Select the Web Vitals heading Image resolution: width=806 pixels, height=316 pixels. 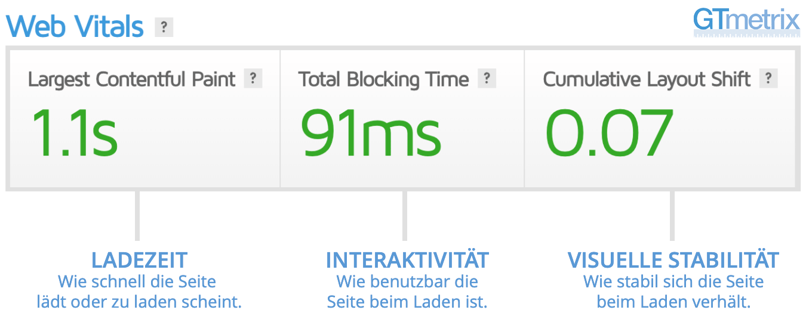(75, 27)
